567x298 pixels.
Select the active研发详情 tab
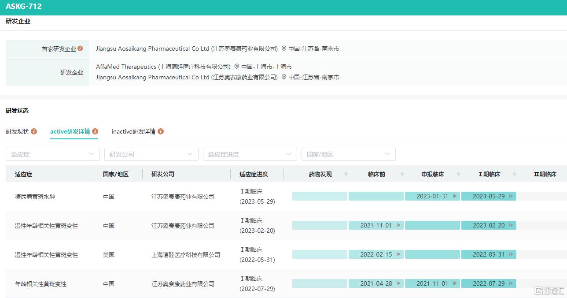70,131
